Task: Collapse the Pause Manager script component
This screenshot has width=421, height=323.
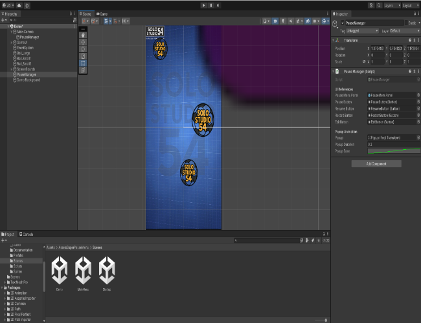Action: click(x=334, y=71)
